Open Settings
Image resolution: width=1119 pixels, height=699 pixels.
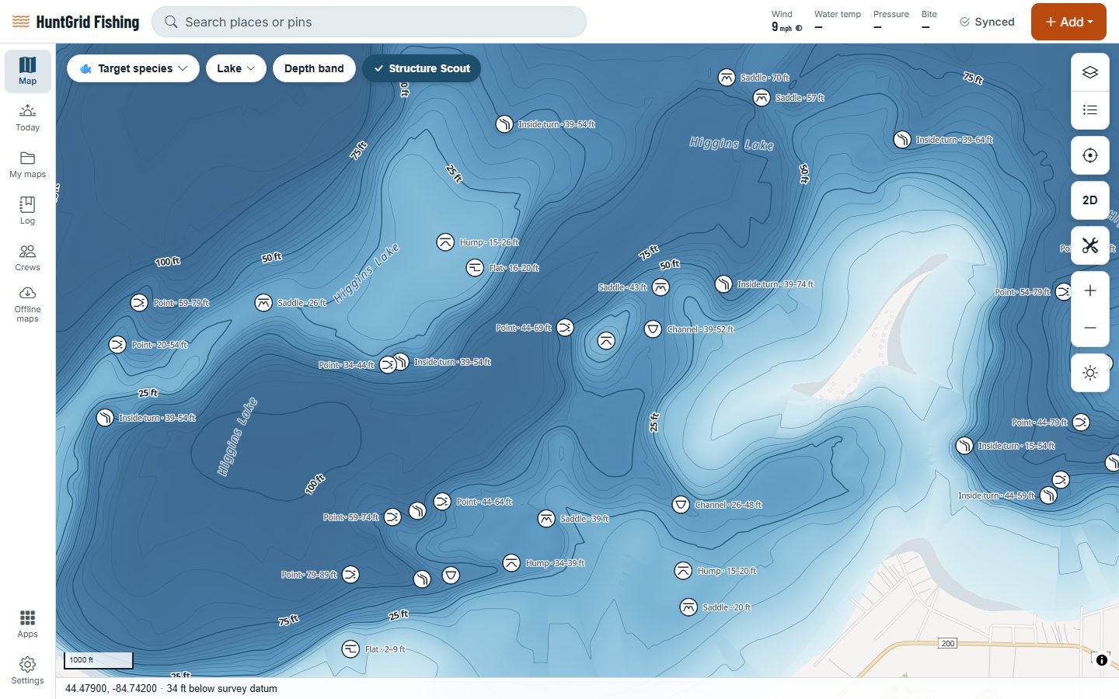27,671
